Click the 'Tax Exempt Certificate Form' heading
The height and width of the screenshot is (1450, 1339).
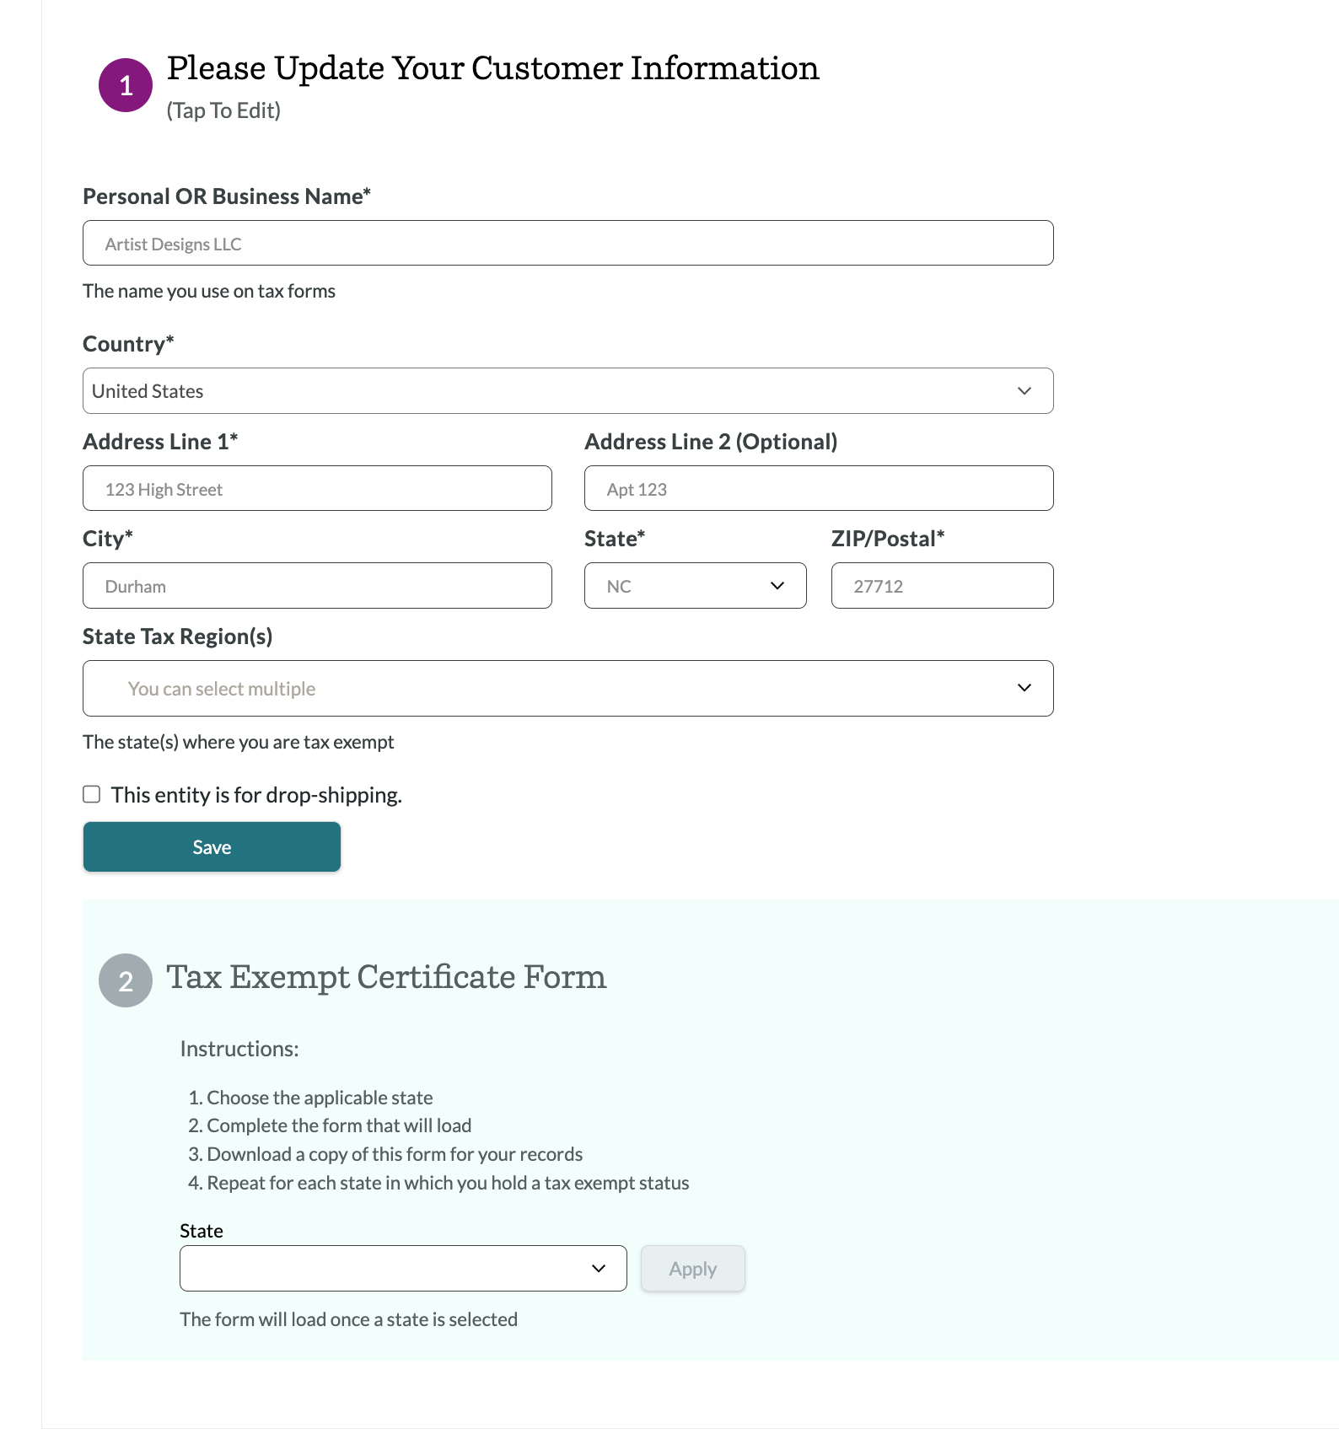(386, 977)
